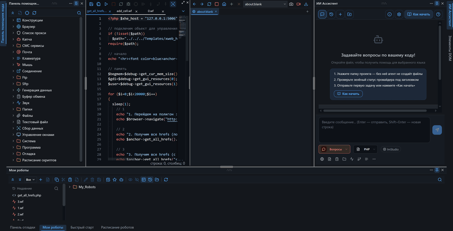
Task: Open the Расписание роботов bottom tab
Action: pyautogui.click(x=117, y=227)
